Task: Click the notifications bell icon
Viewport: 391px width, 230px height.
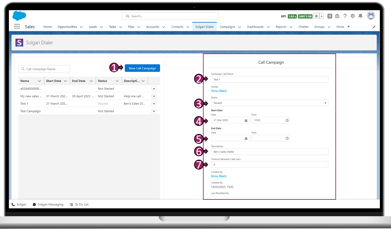Action: [x=361, y=16]
